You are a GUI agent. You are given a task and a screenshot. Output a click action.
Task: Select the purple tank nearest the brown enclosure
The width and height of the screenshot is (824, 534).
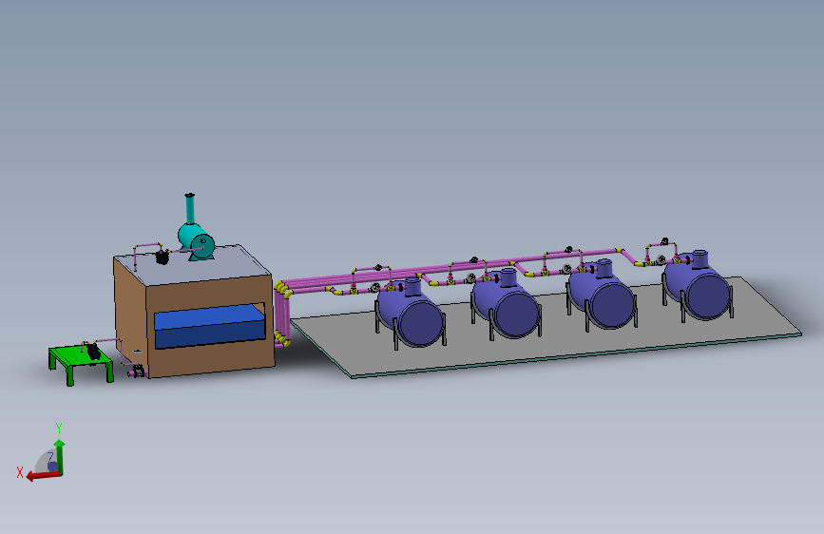click(x=411, y=315)
